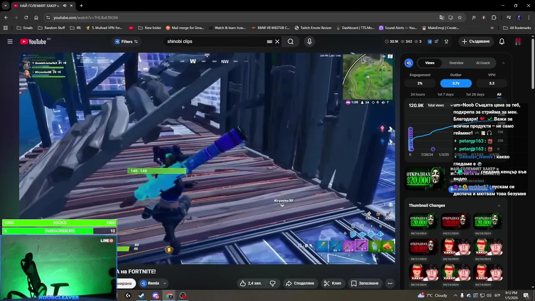Click the page vertical scrollbar
Screen dimensions: 535x301
tap(532, 63)
